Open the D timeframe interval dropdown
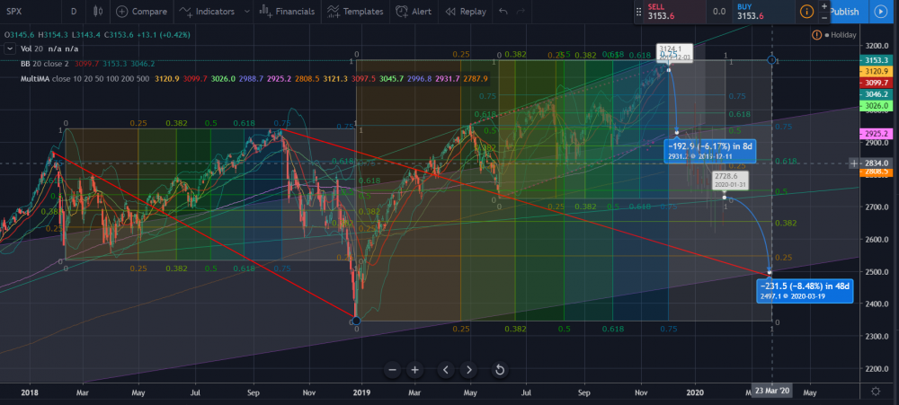The width and height of the screenshot is (899, 405). point(74,12)
